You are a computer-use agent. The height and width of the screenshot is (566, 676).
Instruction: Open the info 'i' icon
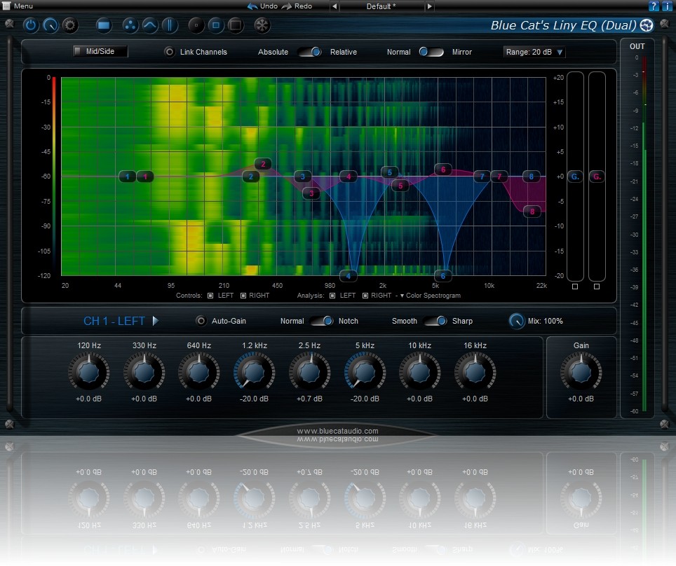(666, 6)
